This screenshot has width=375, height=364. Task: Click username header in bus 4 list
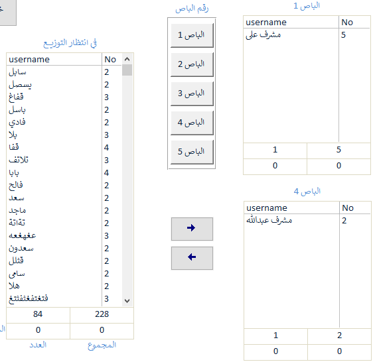point(291,208)
